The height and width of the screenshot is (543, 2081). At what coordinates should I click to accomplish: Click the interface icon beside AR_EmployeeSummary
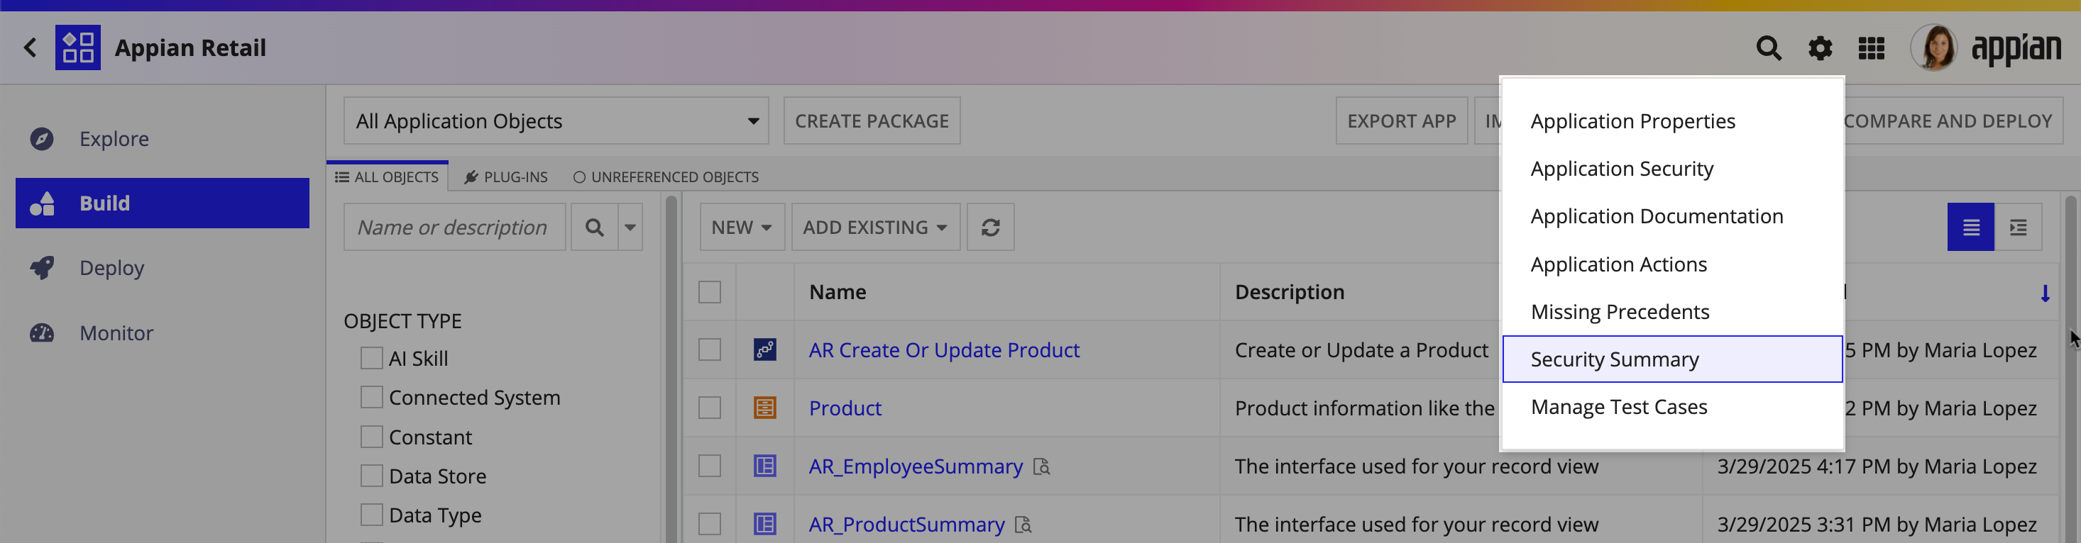(765, 466)
